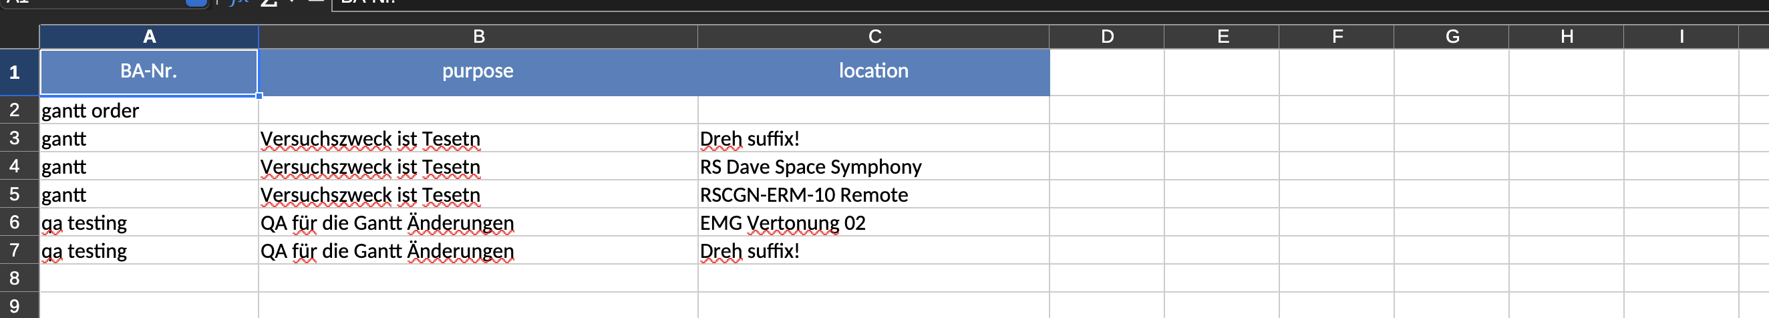Click 'Versuchszweck ist Tesetn' in row 3
1769x318 pixels.
tap(478, 139)
